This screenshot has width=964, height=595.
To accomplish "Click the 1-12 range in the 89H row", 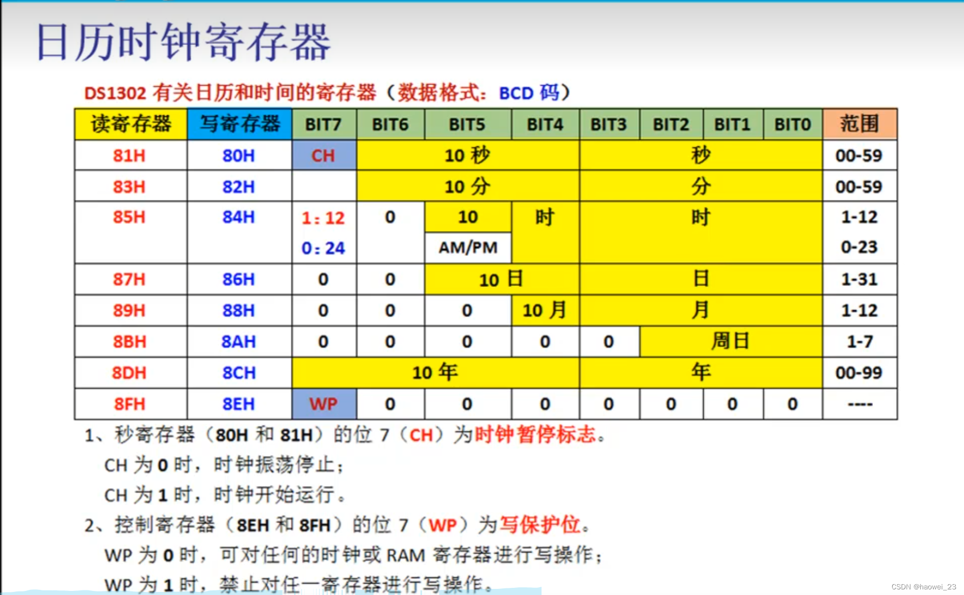I will point(859,311).
